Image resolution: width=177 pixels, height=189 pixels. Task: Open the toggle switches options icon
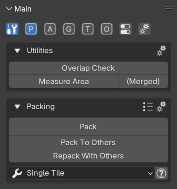point(125,29)
